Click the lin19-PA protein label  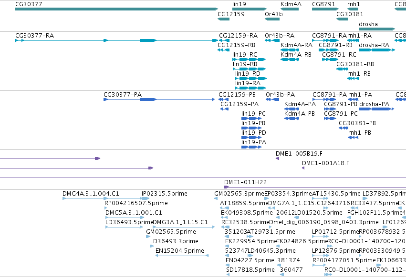254,142
